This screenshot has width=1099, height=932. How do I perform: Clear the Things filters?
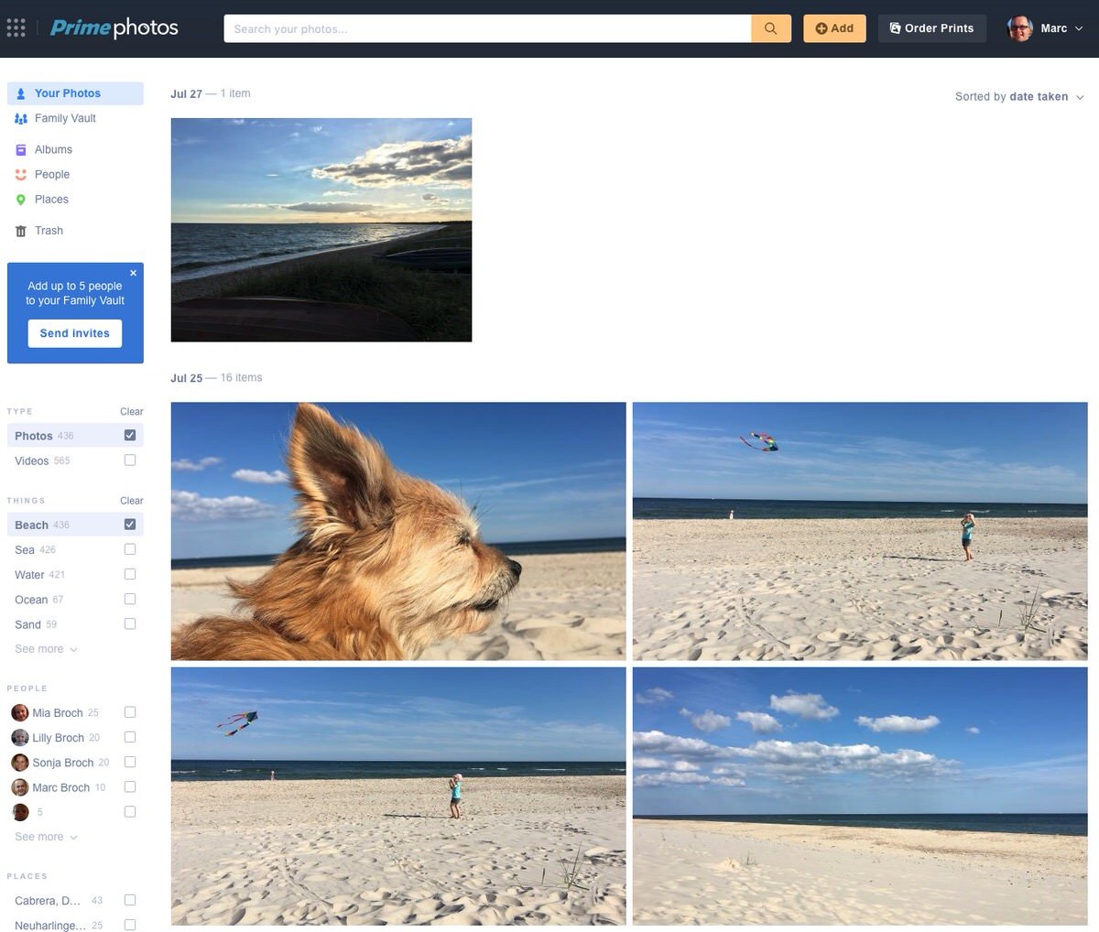(x=130, y=500)
